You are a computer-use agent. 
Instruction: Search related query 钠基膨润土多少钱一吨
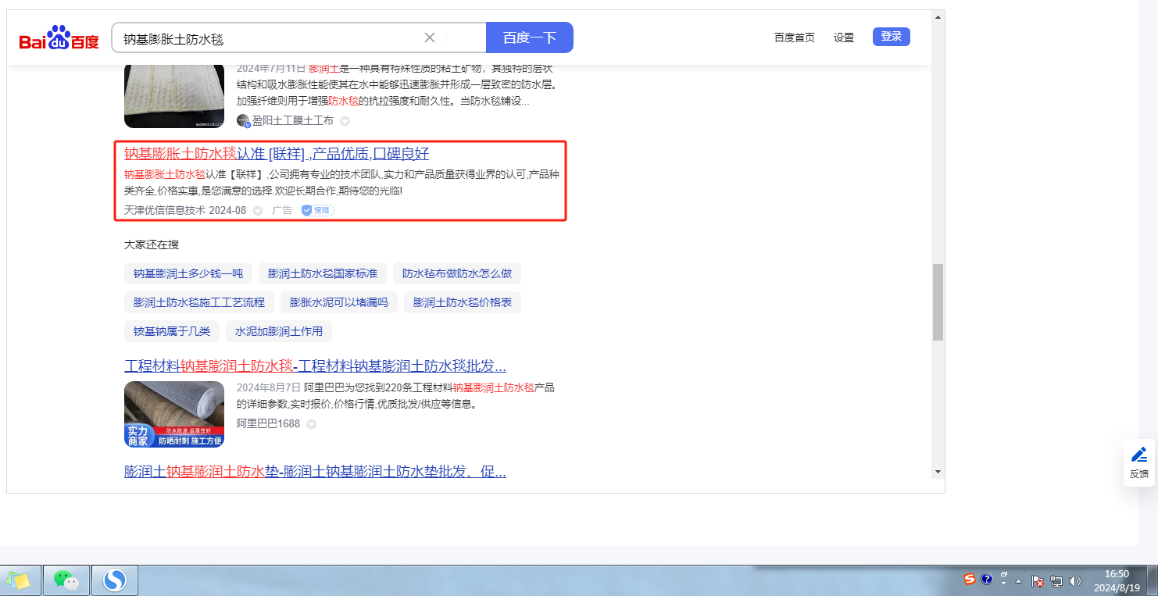click(188, 273)
